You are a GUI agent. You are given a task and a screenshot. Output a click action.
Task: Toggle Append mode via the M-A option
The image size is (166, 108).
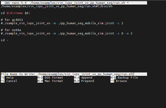pos(77,77)
